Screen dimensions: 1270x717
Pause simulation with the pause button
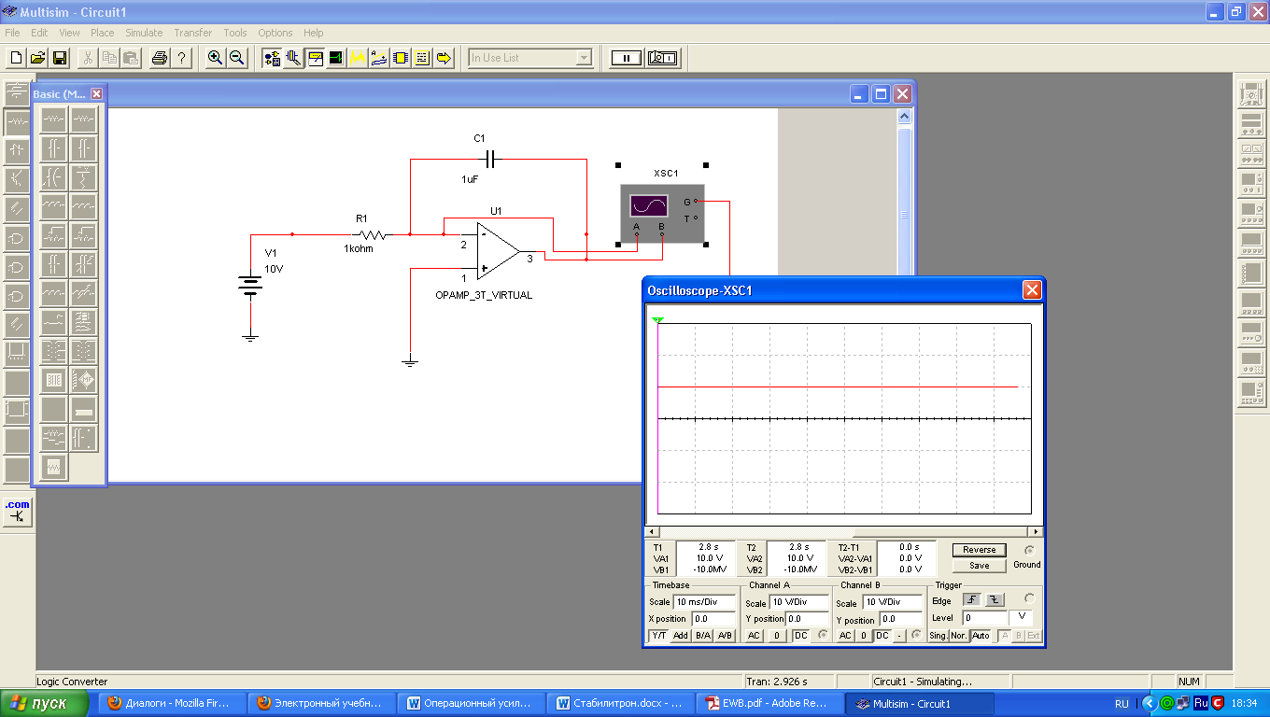click(x=627, y=58)
